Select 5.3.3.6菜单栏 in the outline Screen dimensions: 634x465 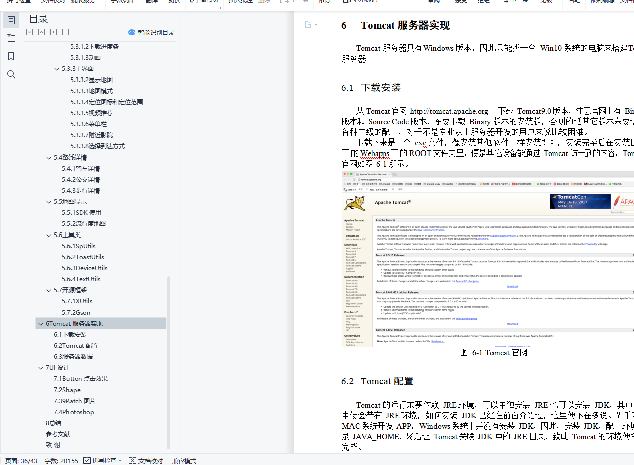point(88,124)
